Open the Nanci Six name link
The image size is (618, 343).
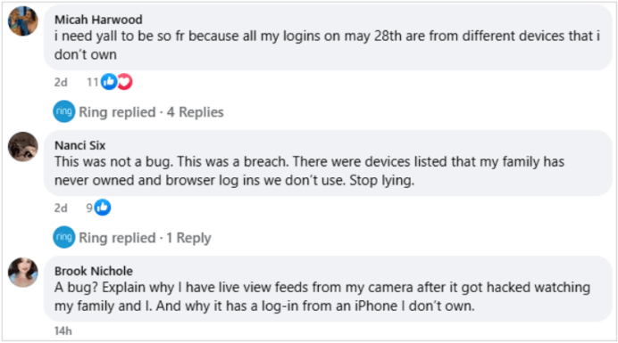pos(79,145)
